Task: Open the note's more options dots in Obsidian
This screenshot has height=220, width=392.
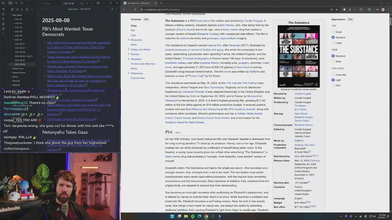Action: pos(116,9)
